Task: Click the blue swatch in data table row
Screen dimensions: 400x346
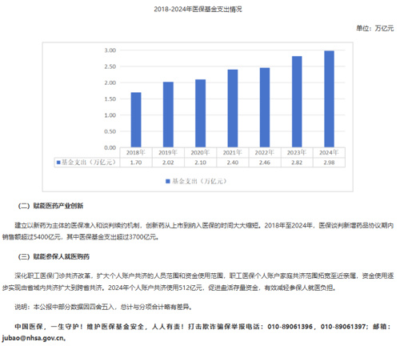Action: point(58,163)
